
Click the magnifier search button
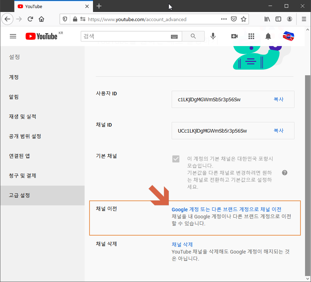click(193, 36)
